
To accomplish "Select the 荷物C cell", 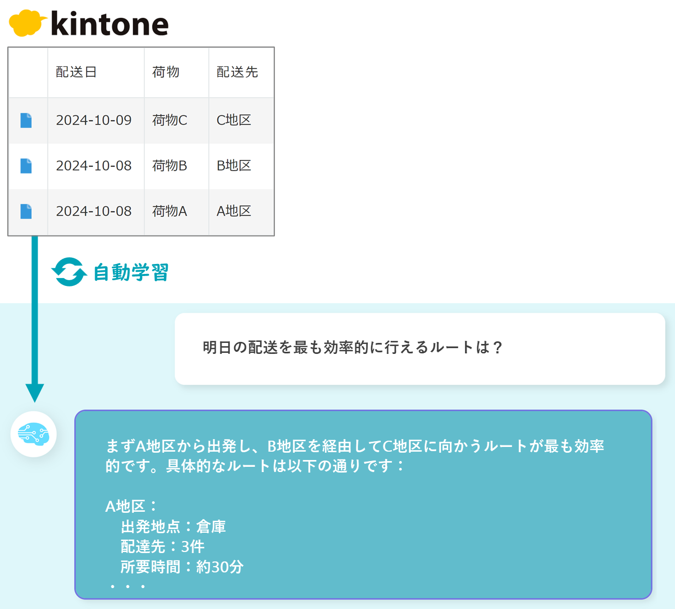I will [169, 120].
